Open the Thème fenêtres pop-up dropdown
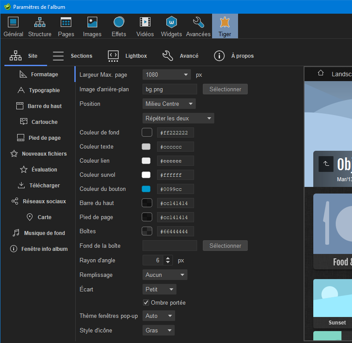Image resolution: width=352 pixels, height=343 pixels. click(x=159, y=316)
